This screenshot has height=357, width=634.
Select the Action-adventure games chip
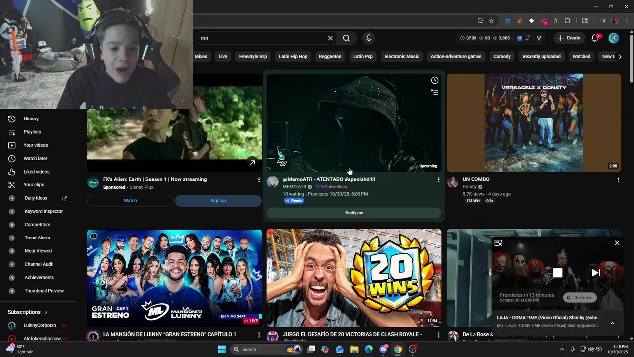tap(456, 57)
